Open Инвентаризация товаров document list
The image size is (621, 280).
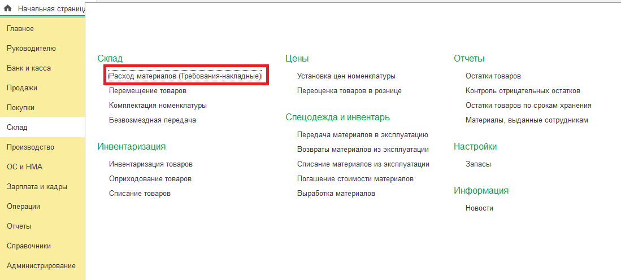(151, 164)
